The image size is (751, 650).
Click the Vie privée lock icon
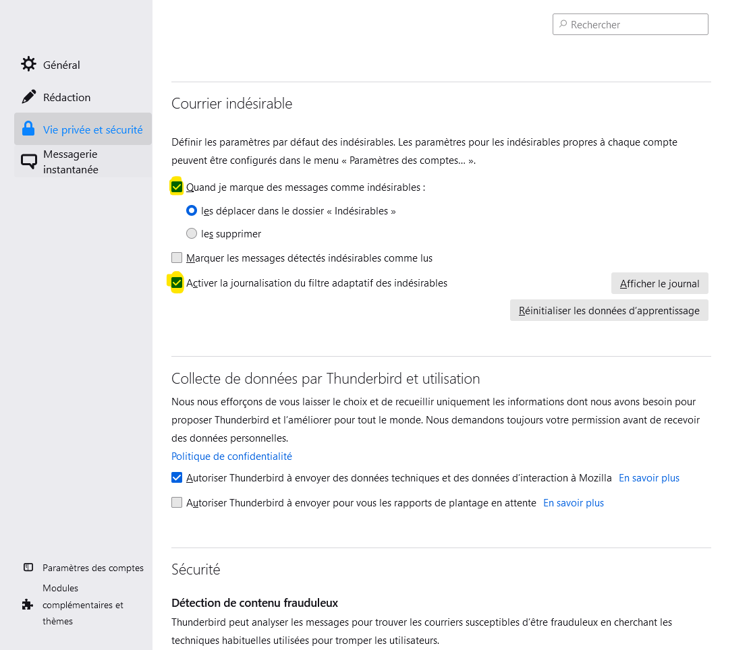(28, 129)
